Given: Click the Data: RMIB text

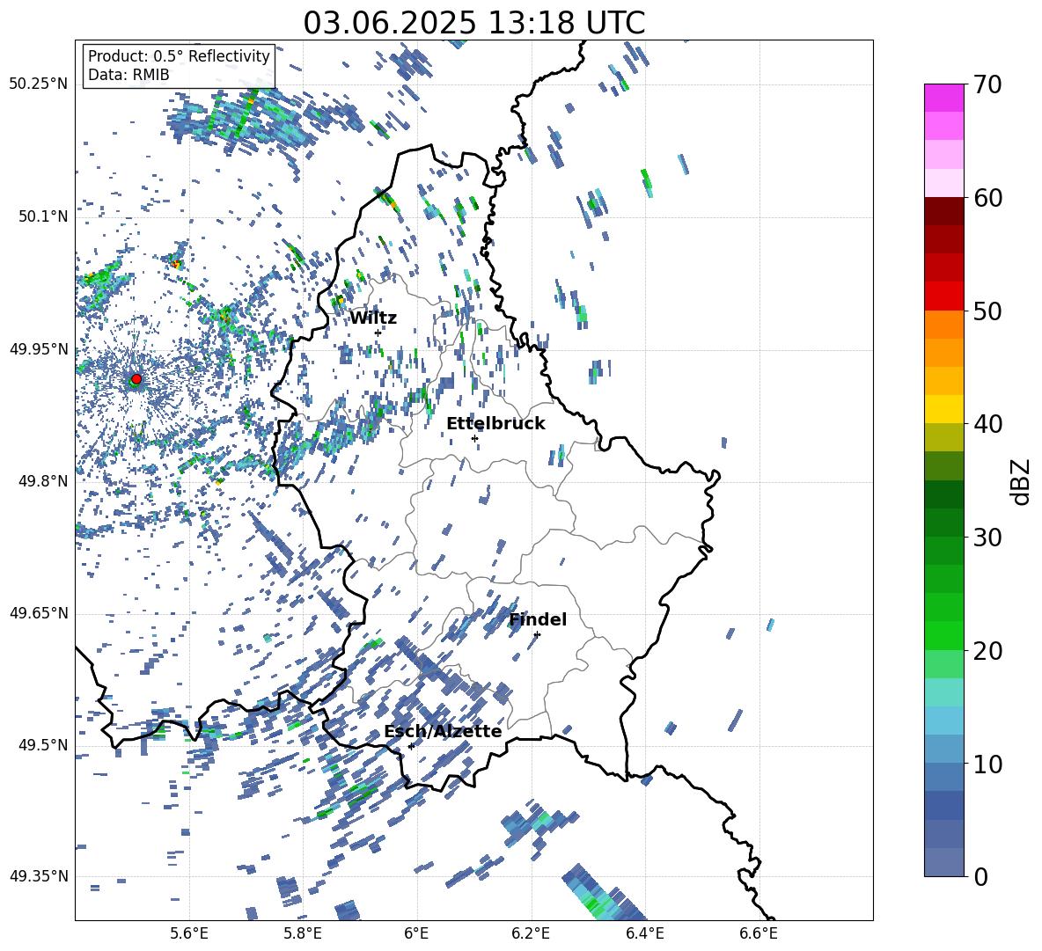Looking at the screenshot, I should (128, 75).
